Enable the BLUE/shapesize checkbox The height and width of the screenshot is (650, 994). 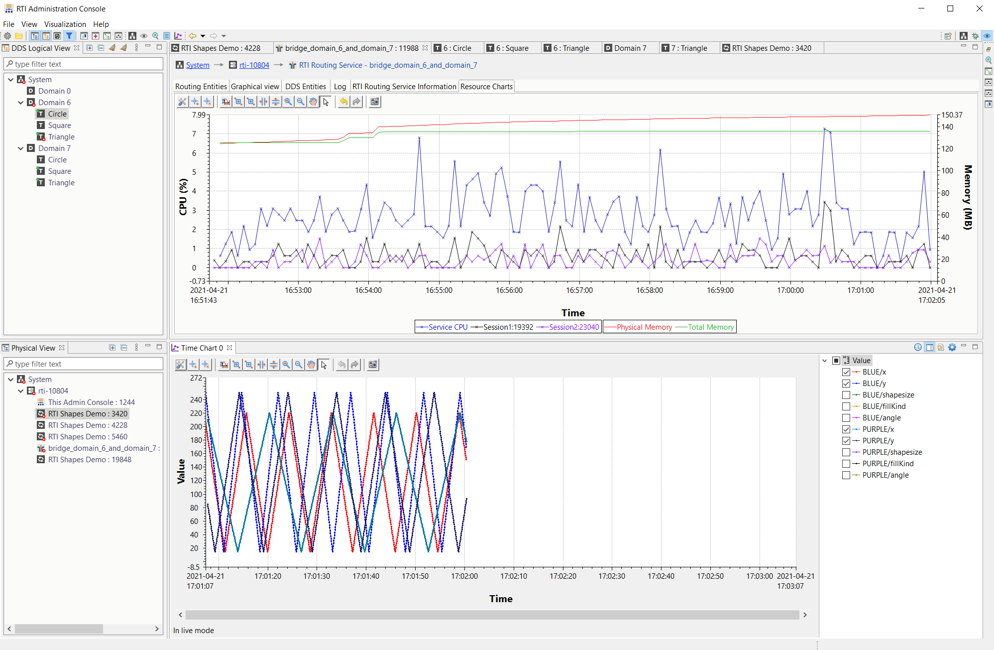pos(846,394)
